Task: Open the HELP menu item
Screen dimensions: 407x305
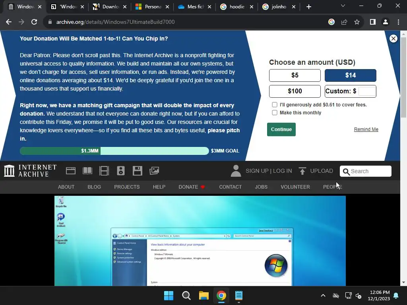Action: coord(159,187)
